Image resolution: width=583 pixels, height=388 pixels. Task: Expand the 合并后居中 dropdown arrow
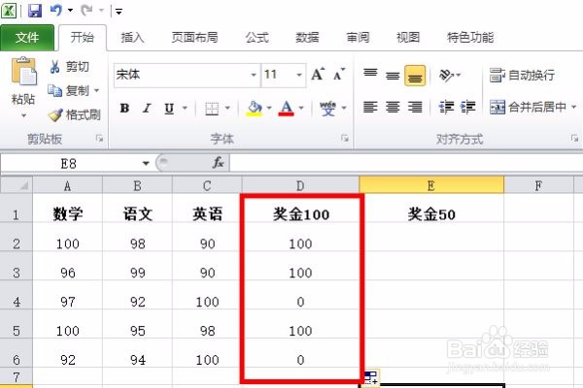[x=573, y=108]
